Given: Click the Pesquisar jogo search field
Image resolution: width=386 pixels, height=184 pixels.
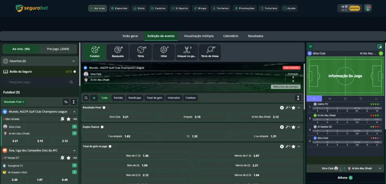Looking at the screenshot, I should coord(40,82).
